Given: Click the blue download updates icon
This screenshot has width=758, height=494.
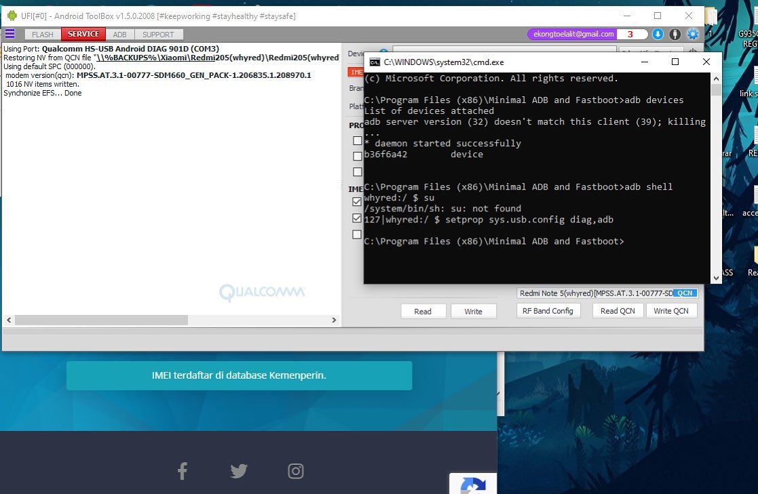Looking at the screenshot, I should tap(658, 34).
